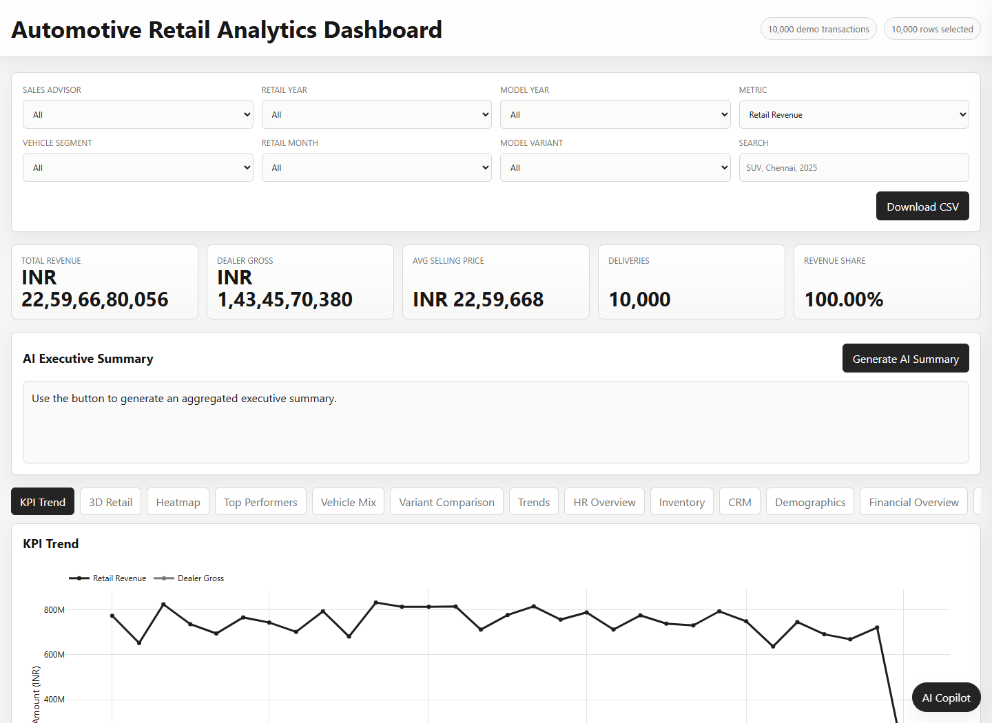Image resolution: width=992 pixels, height=723 pixels.
Task: Toggle Retail Revenue legend series
Action: point(107,578)
